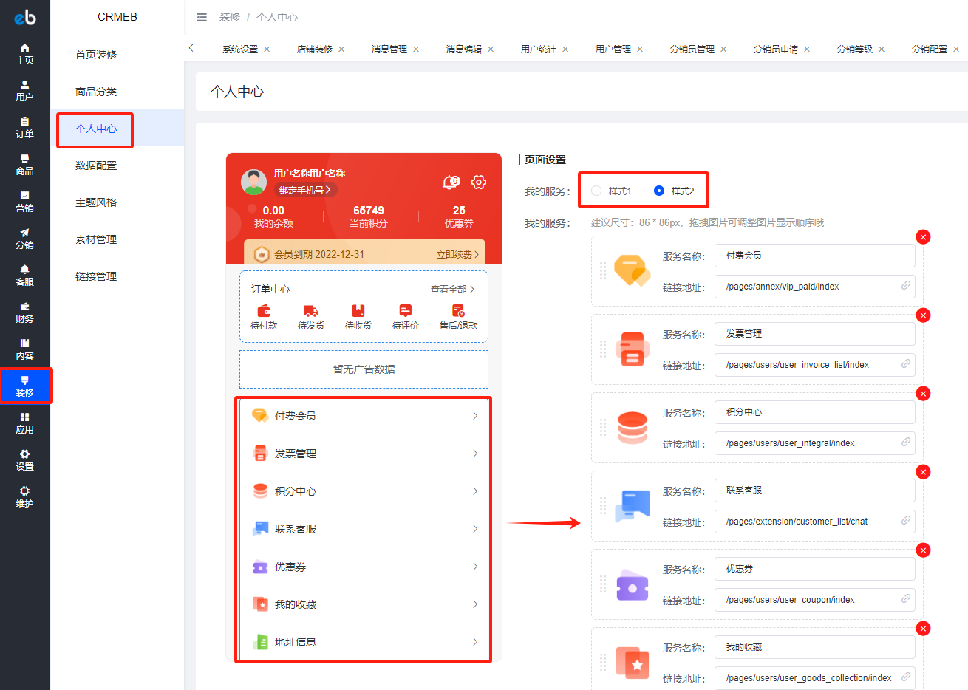Click 绑定手机号 button in preview
Screen dimensions: 968x690
(x=305, y=190)
